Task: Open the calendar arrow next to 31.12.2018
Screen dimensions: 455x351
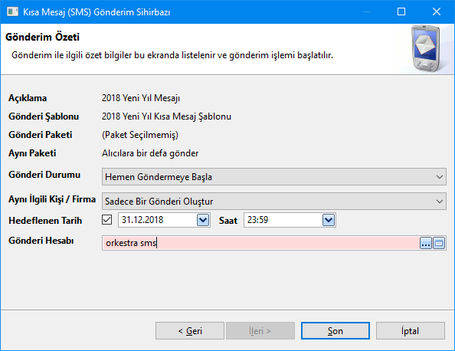Action: pyautogui.click(x=203, y=220)
